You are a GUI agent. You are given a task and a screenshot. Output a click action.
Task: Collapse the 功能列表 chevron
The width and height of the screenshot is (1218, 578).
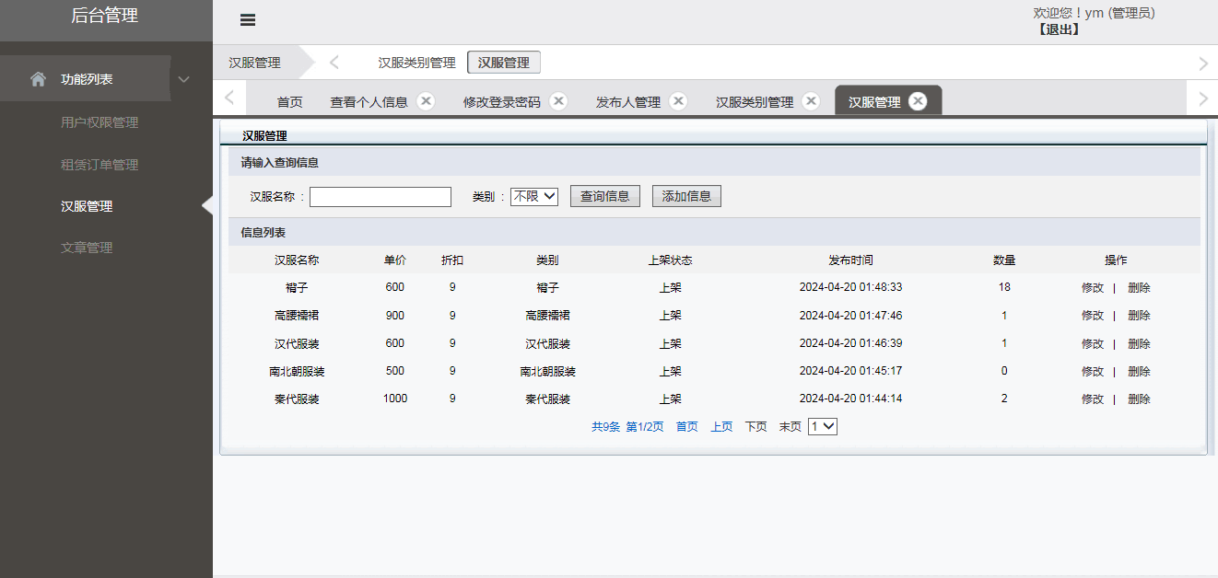pos(183,80)
